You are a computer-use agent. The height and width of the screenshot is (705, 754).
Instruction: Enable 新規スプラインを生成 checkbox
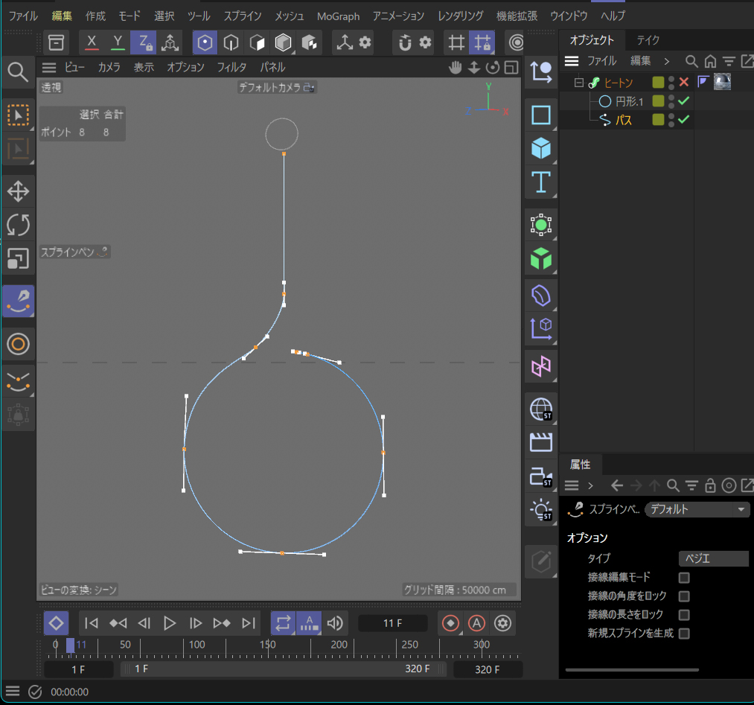684,634
